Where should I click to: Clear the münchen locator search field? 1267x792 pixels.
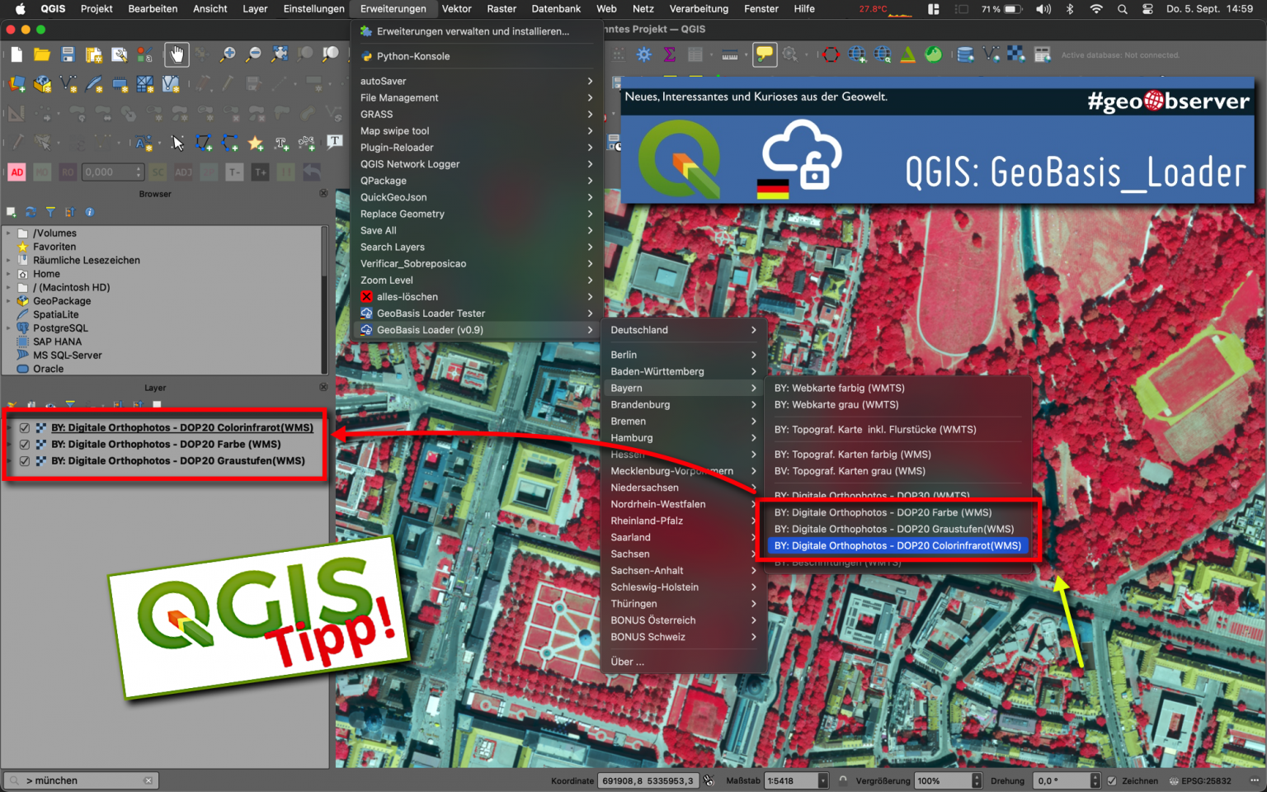[x=148, y=780]
